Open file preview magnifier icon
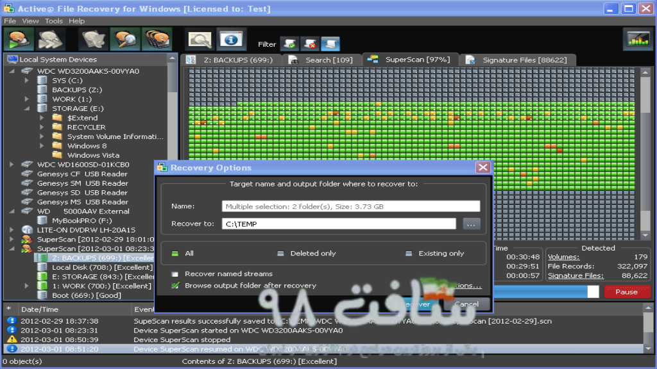657x369 pixels. [200, 40]
